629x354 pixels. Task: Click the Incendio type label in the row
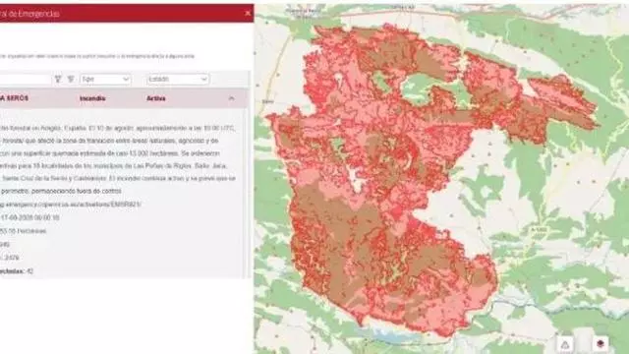tap(92, 98)
